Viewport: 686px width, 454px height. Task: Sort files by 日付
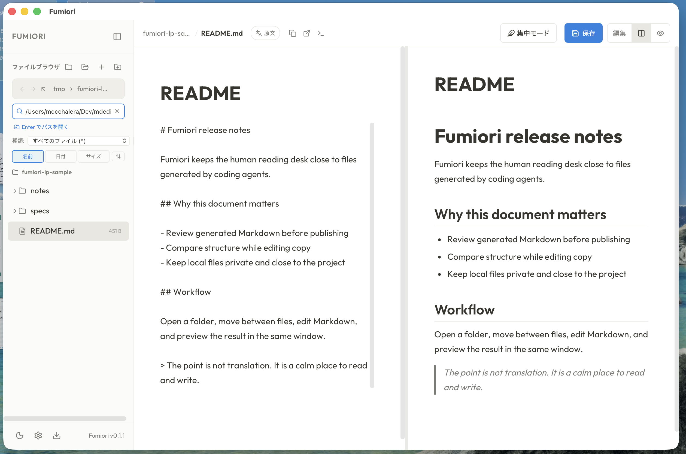pyautogui.click(x=61, y=156)
